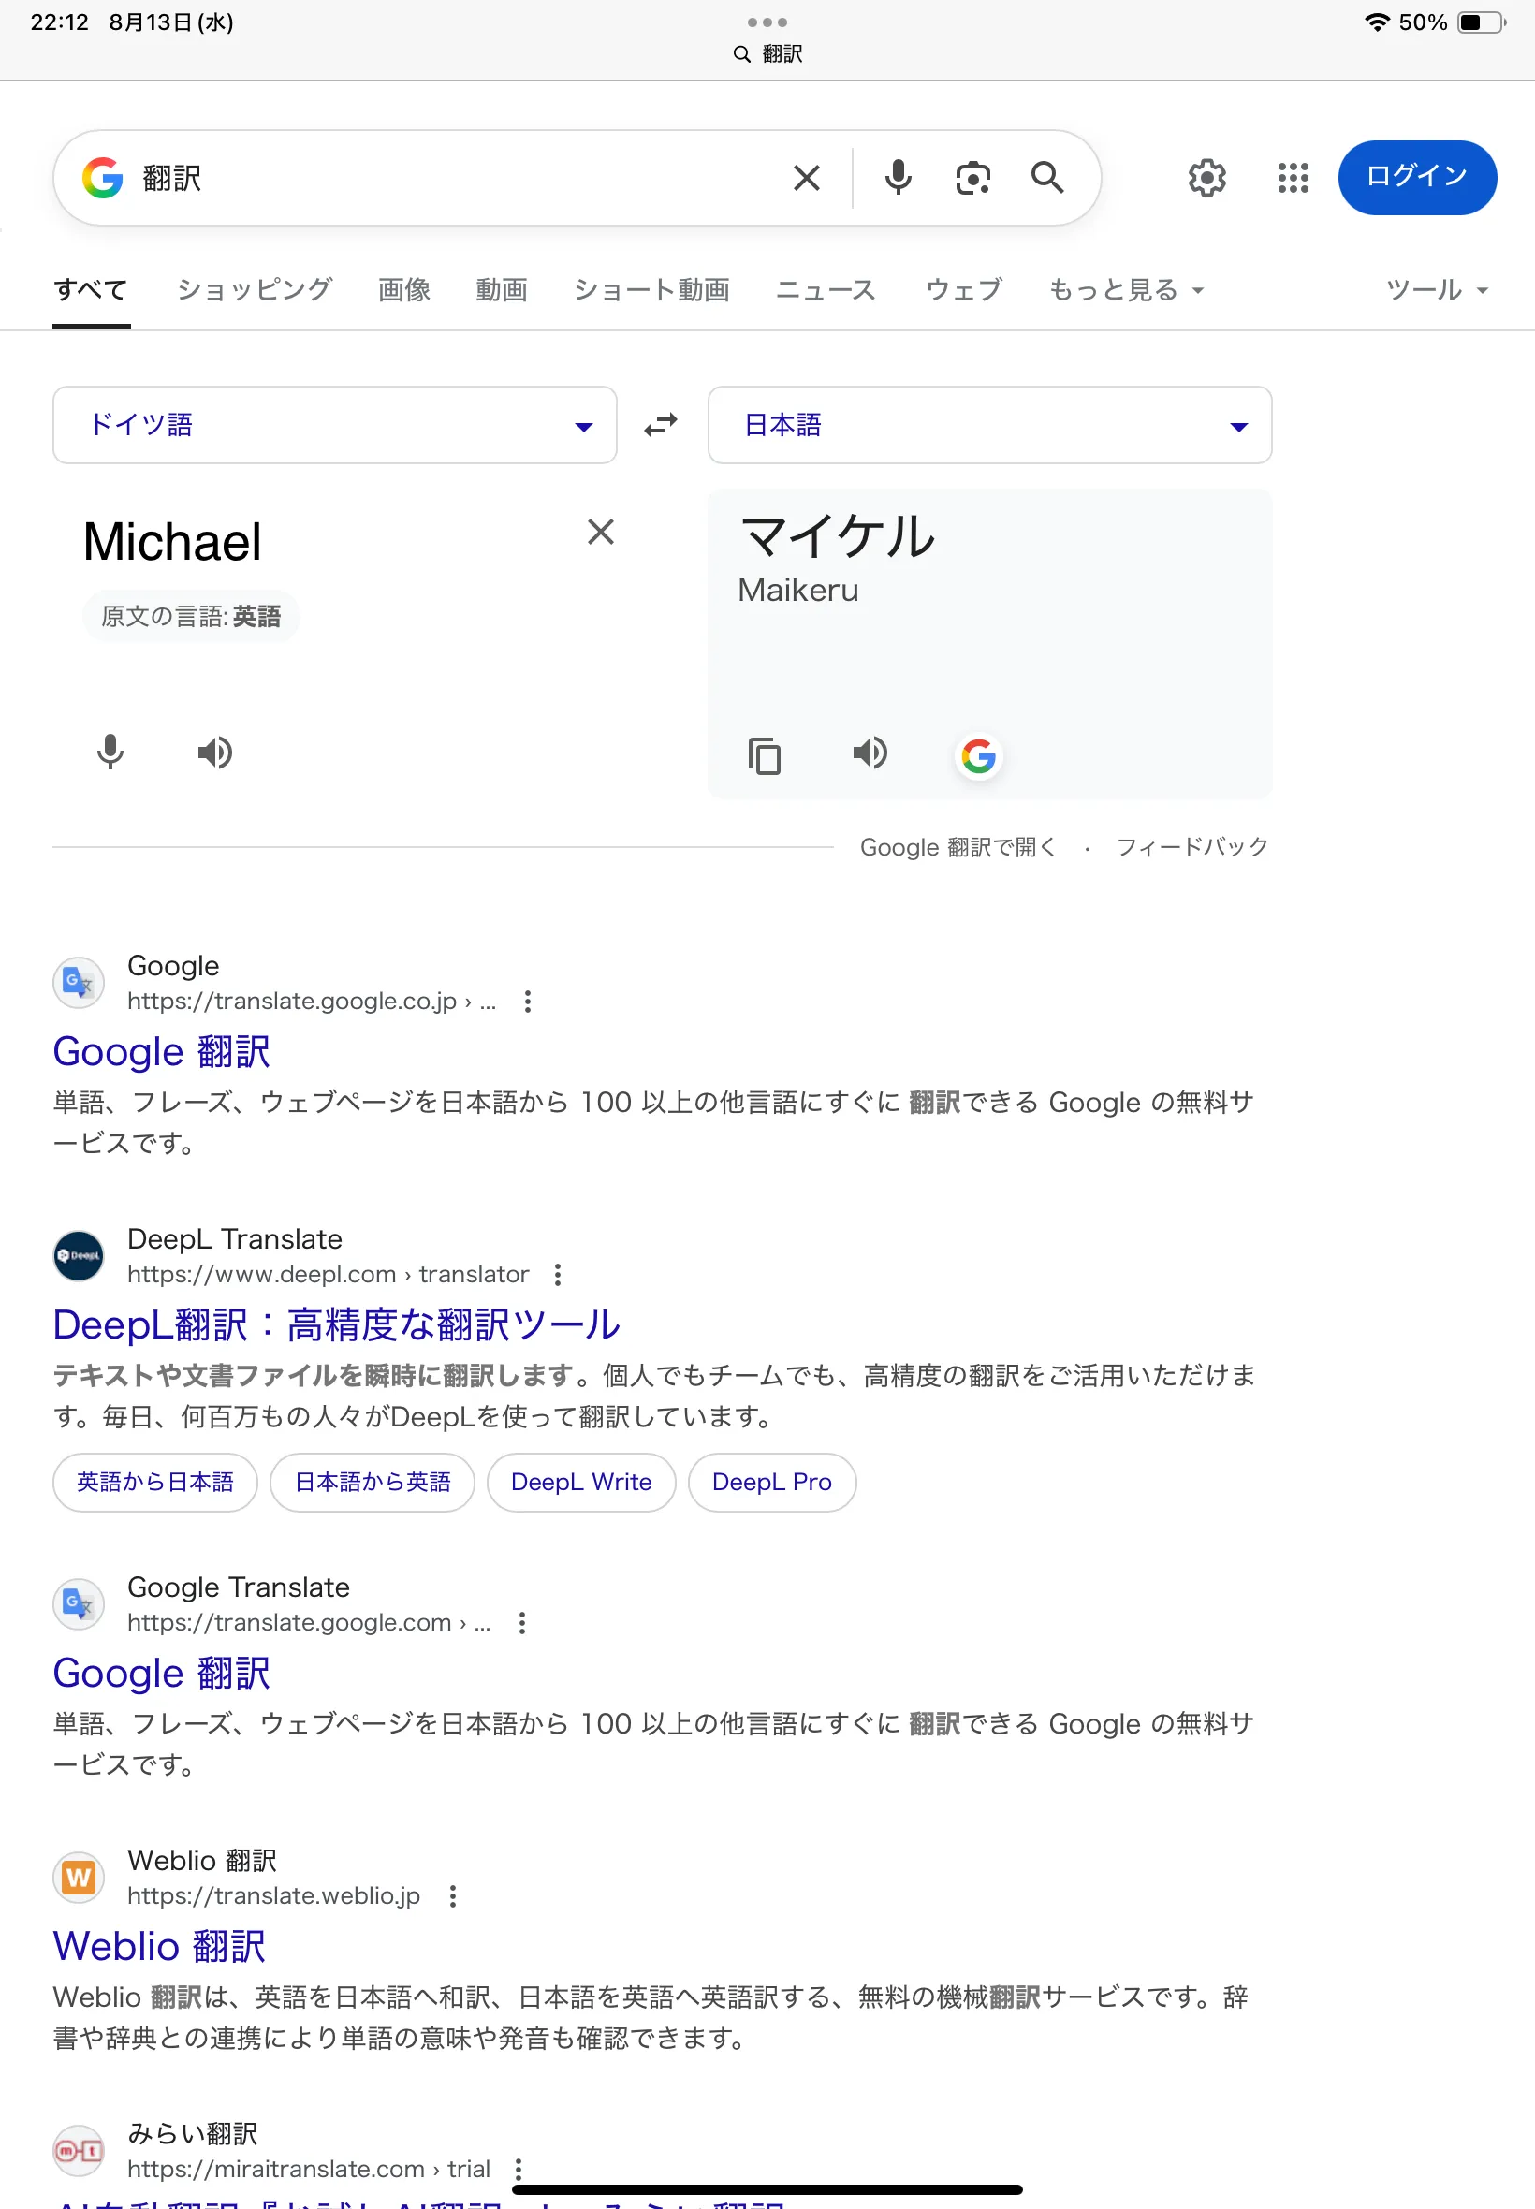
Task: Tap the three-dot multitasking control
Action: coord(767,22)
